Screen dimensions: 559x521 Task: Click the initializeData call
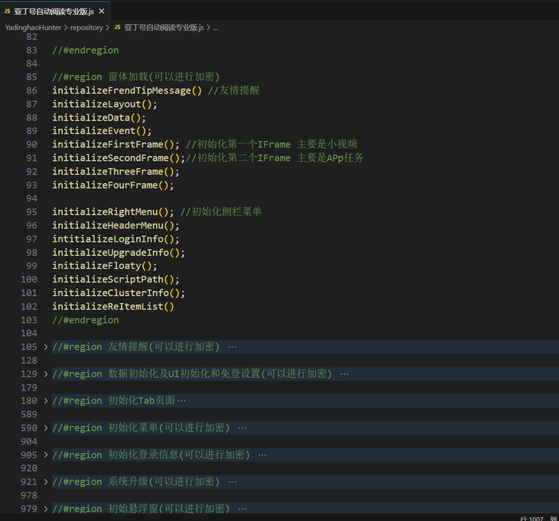pyautogui.click(x=99, y=118)
